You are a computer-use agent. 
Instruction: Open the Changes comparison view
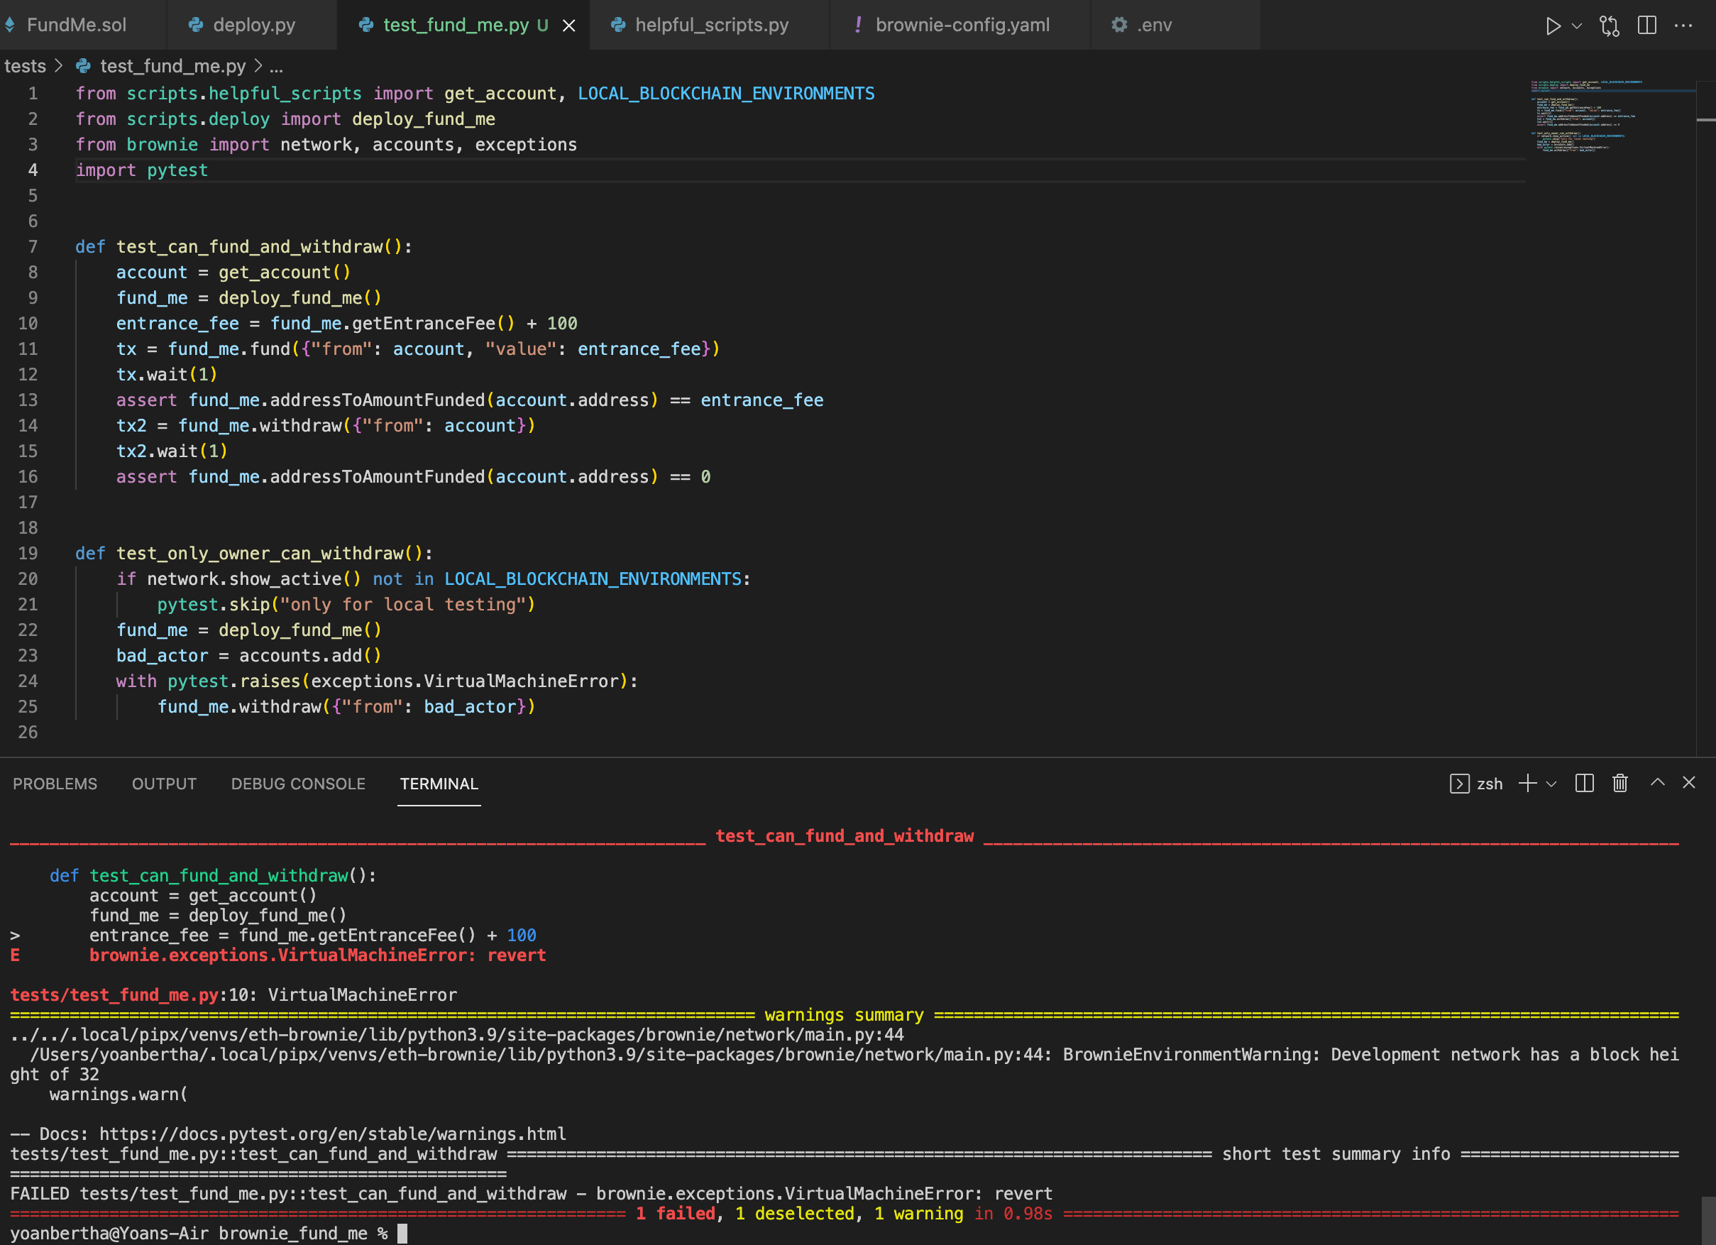[x=1610, y=25]
